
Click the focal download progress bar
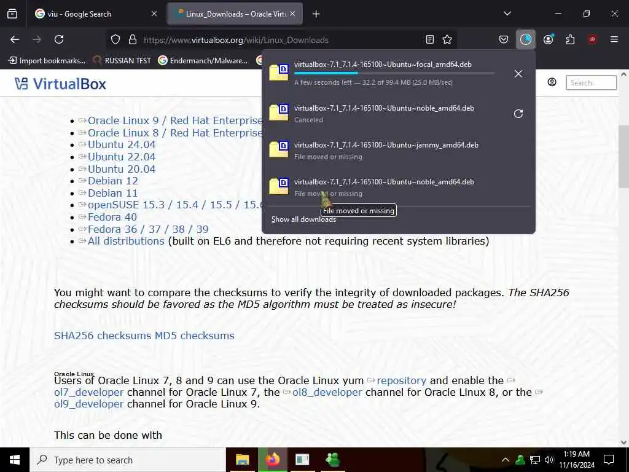click(394, 73)
